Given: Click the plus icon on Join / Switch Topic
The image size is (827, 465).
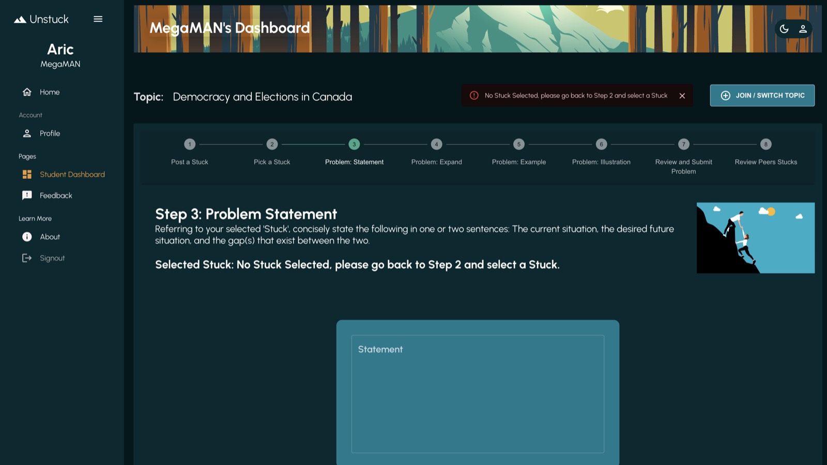Looking at the screenshot, I should pyautogui.click(x=726, y=96).
